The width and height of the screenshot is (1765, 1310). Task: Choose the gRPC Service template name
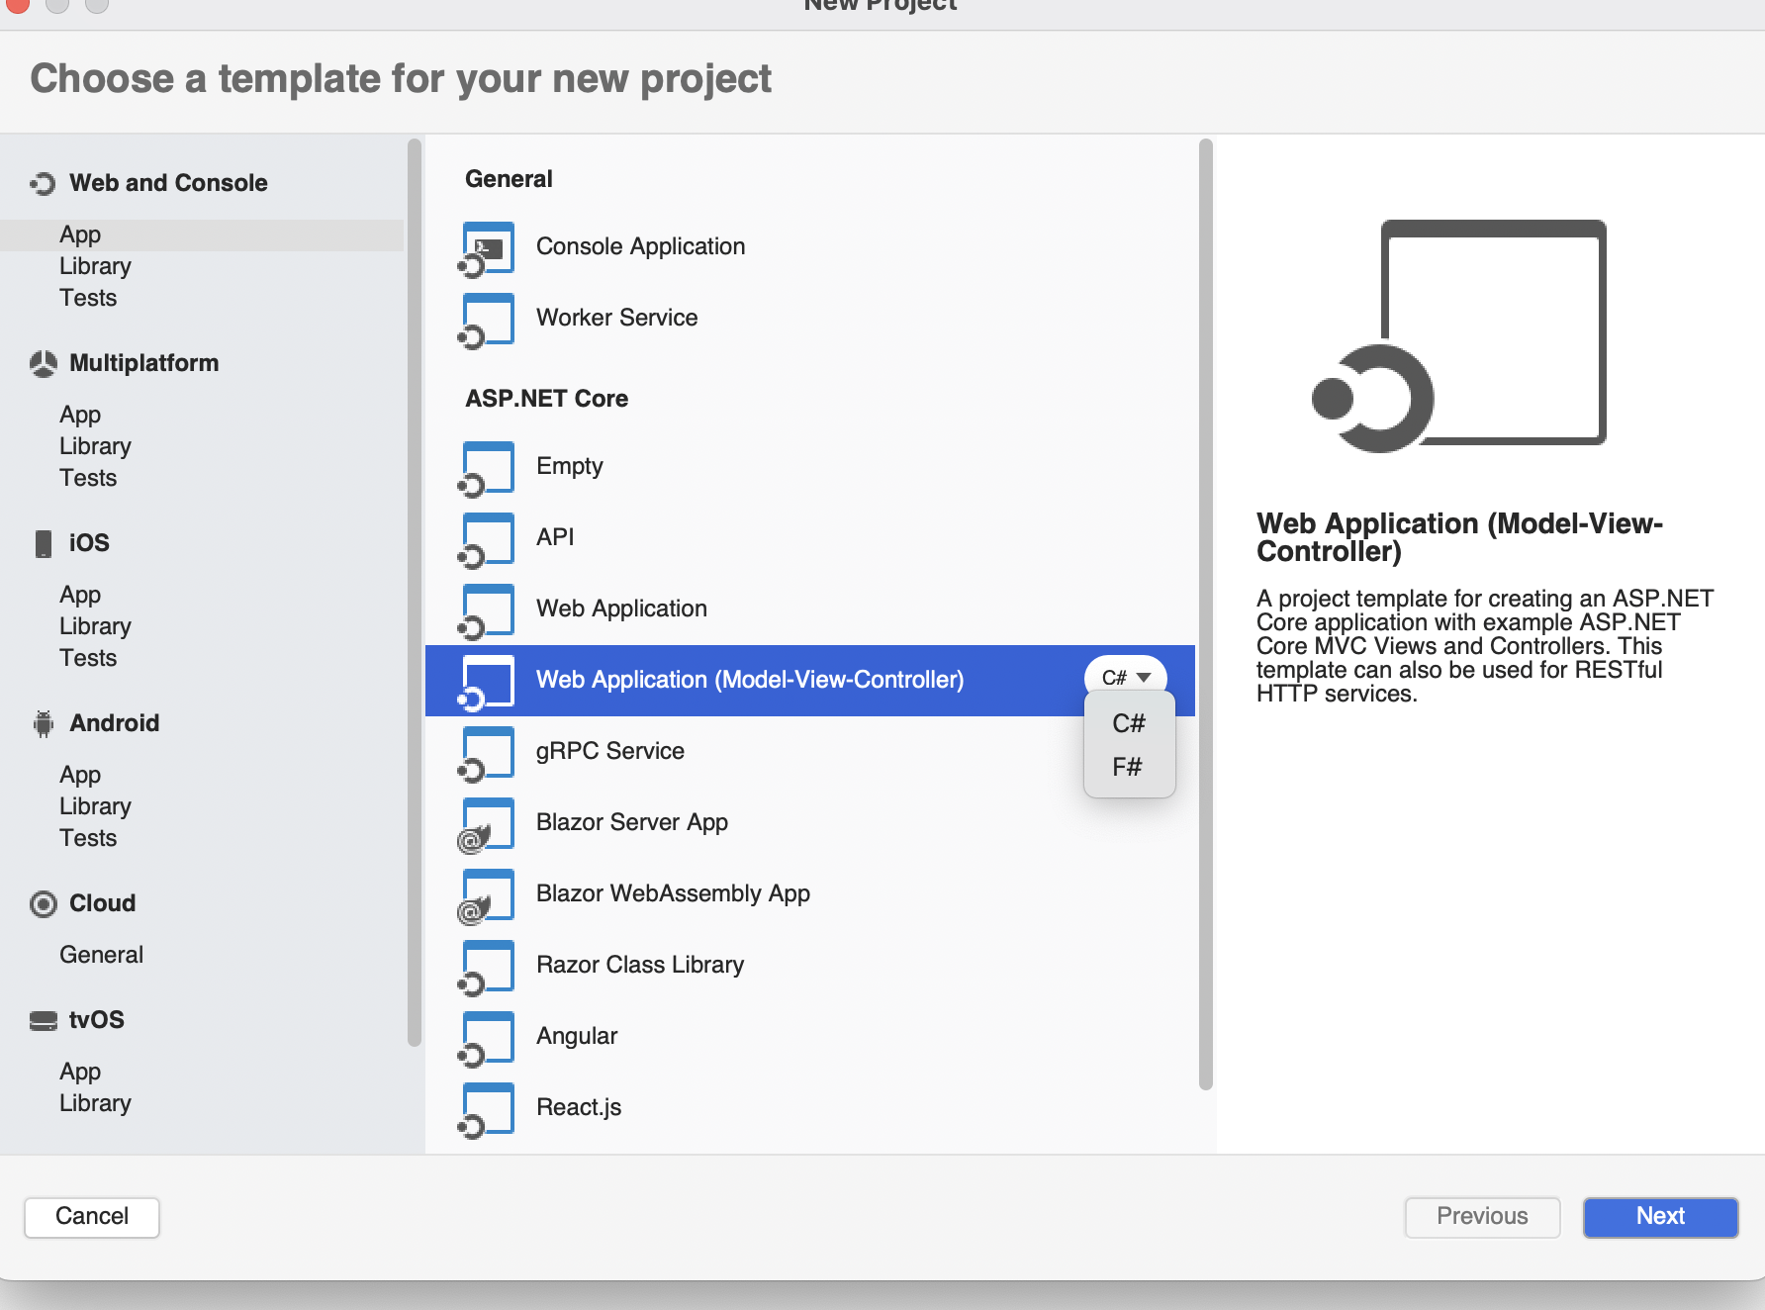[609, 751]
